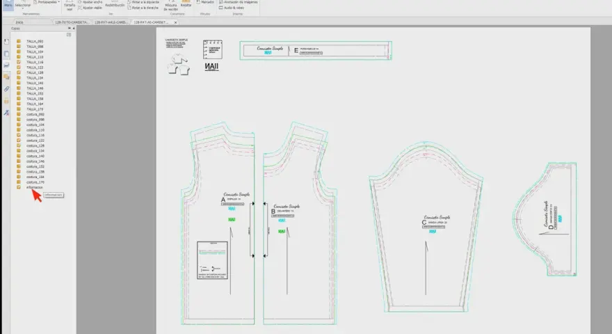The image size is (612, 334).
Task: Insert Audio & vídeo
Action: tap(232, 8)
